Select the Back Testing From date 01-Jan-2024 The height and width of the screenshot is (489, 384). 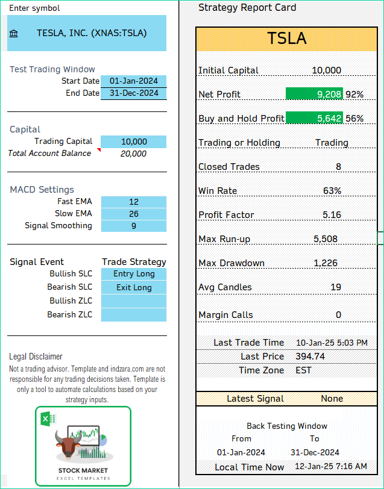(241, 452)
